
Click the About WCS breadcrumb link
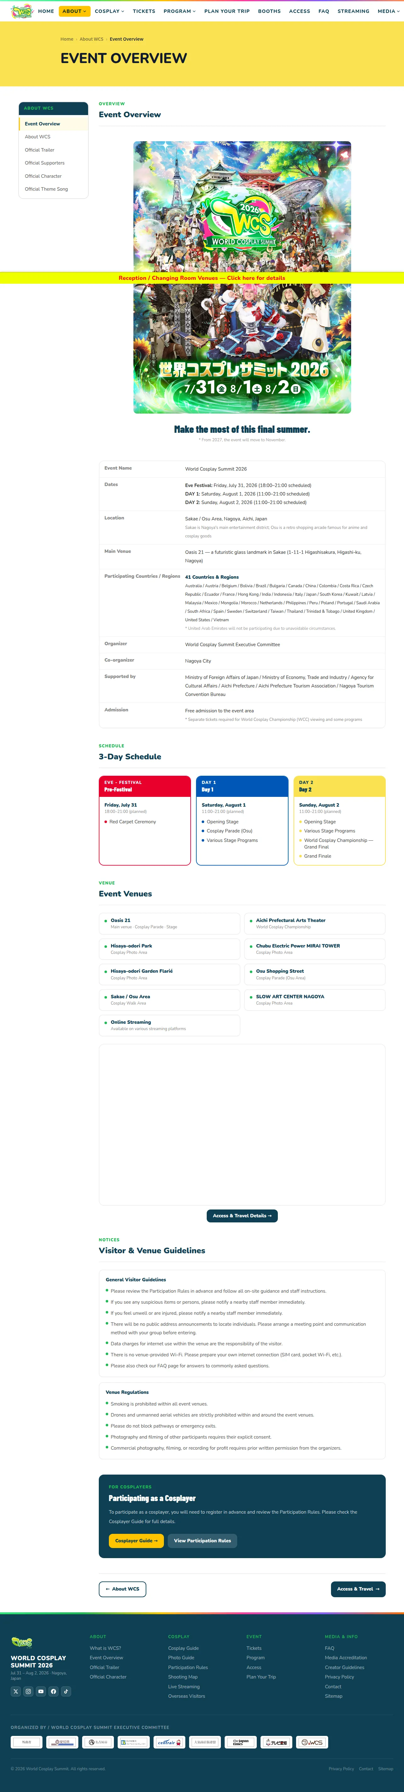92,39
